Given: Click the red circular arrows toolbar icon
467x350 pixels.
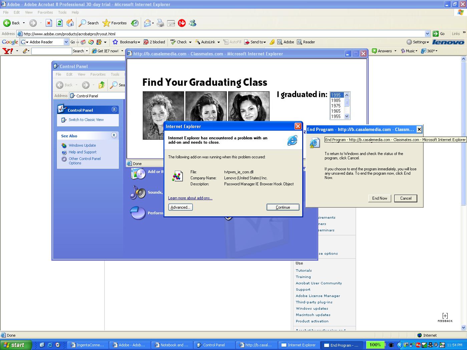Looking at the screenshot, I should click(182, 23).
